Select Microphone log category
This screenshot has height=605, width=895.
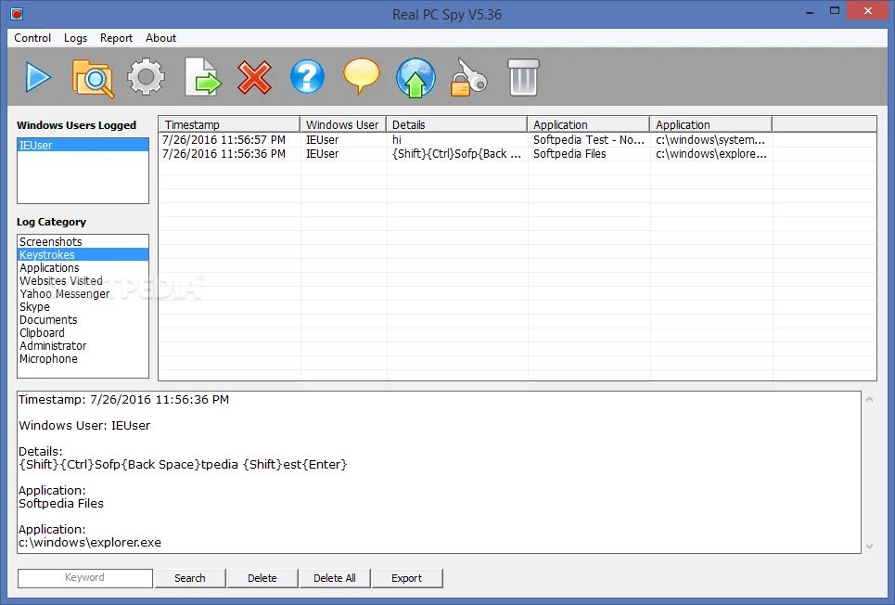[x=83, y=359]
